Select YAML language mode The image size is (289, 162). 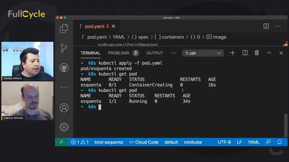coord(253,142)
